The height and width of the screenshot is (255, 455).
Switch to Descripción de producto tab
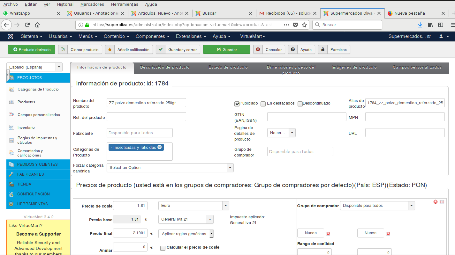(x=165, y=67)
